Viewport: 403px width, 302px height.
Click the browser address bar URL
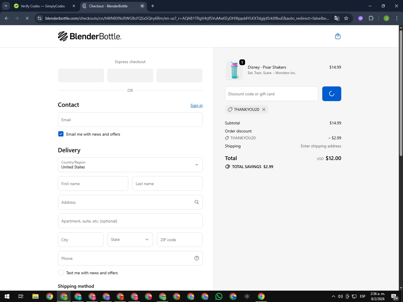coord(187,18)
